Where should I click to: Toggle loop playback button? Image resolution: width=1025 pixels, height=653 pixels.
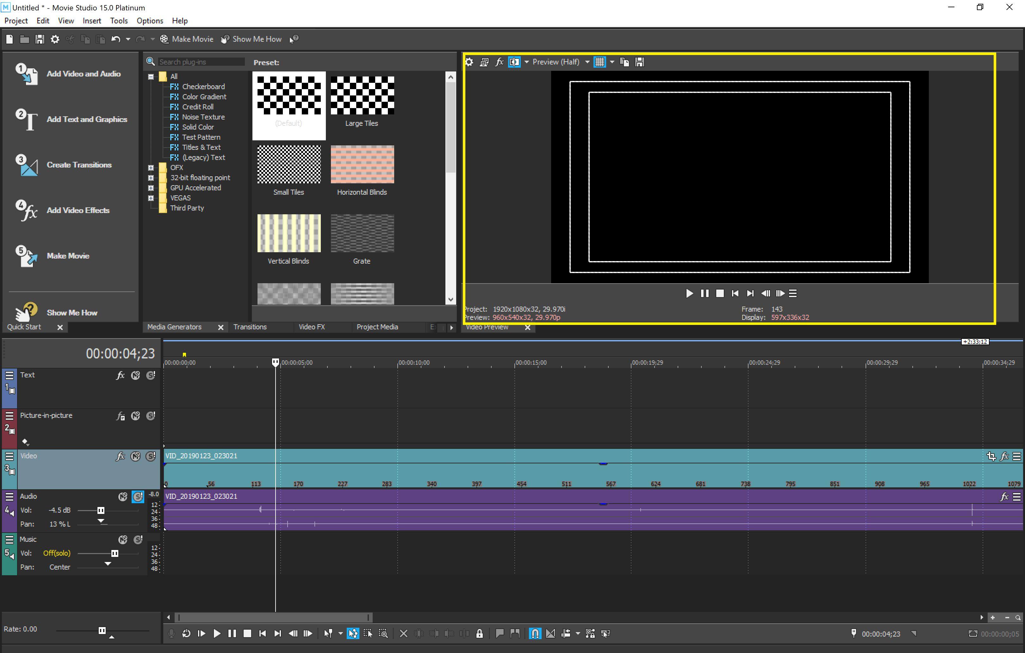[x=186, y=634]
